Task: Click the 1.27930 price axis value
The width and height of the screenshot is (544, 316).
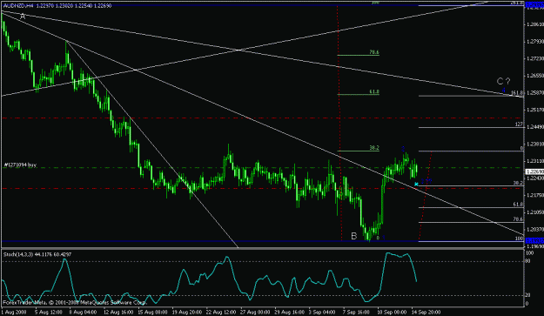Action: click(x=534, y=42)
